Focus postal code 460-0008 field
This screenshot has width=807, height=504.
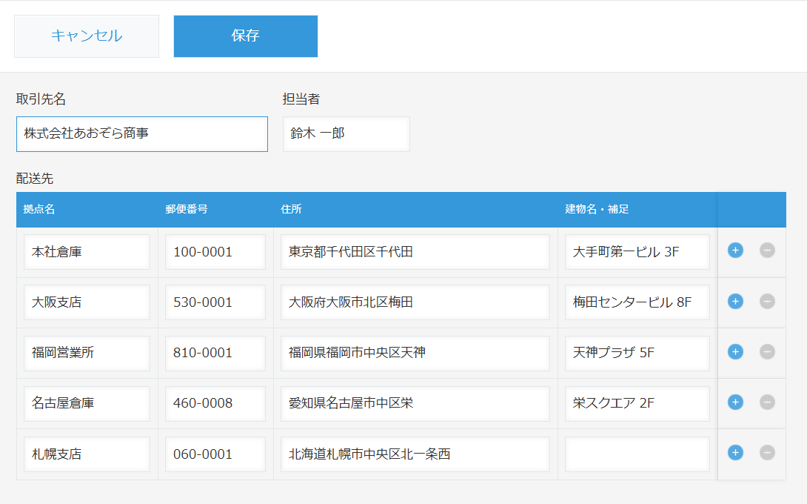215,403
